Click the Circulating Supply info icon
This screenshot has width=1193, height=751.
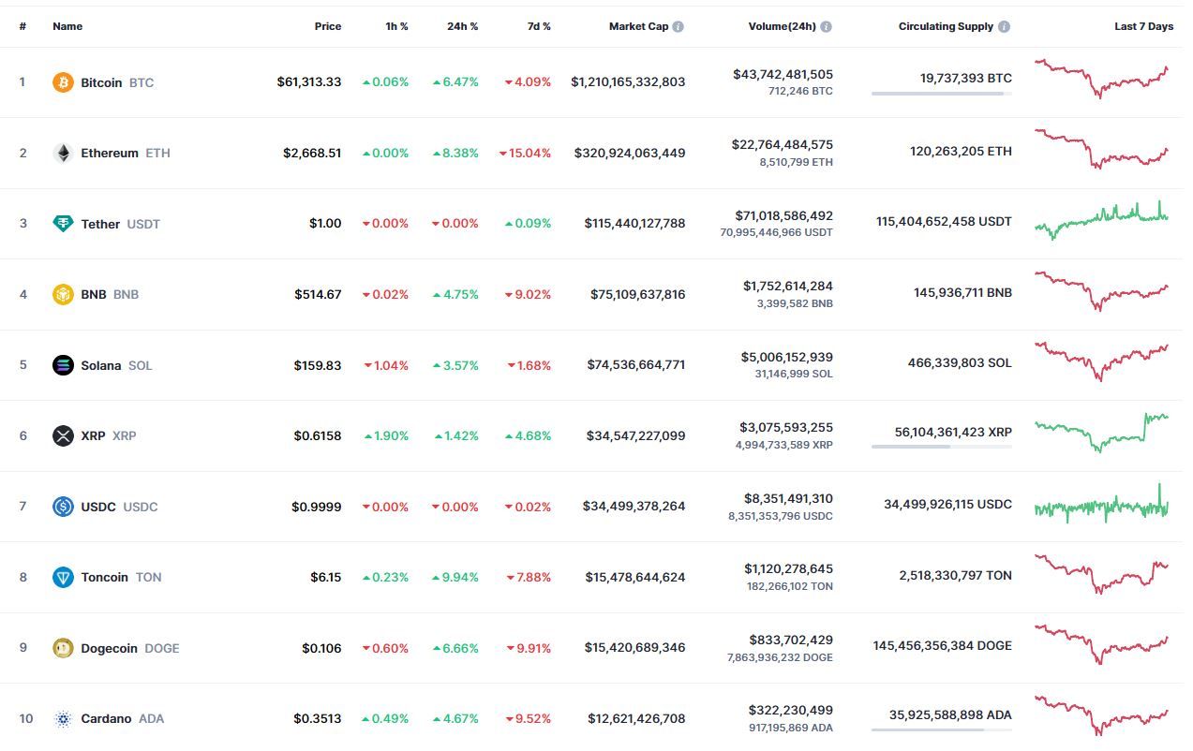[1005, 26]
